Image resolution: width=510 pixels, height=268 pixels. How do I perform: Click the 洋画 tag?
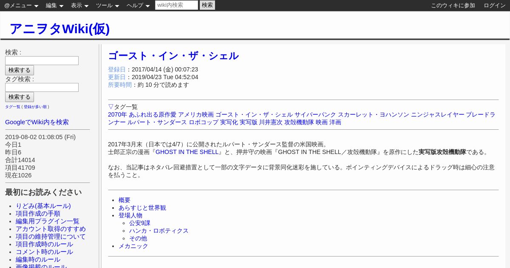pos(335,122)
